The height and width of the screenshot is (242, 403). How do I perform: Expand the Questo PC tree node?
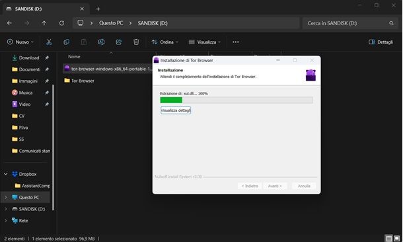pyautogui.click(x=6, y=197)
